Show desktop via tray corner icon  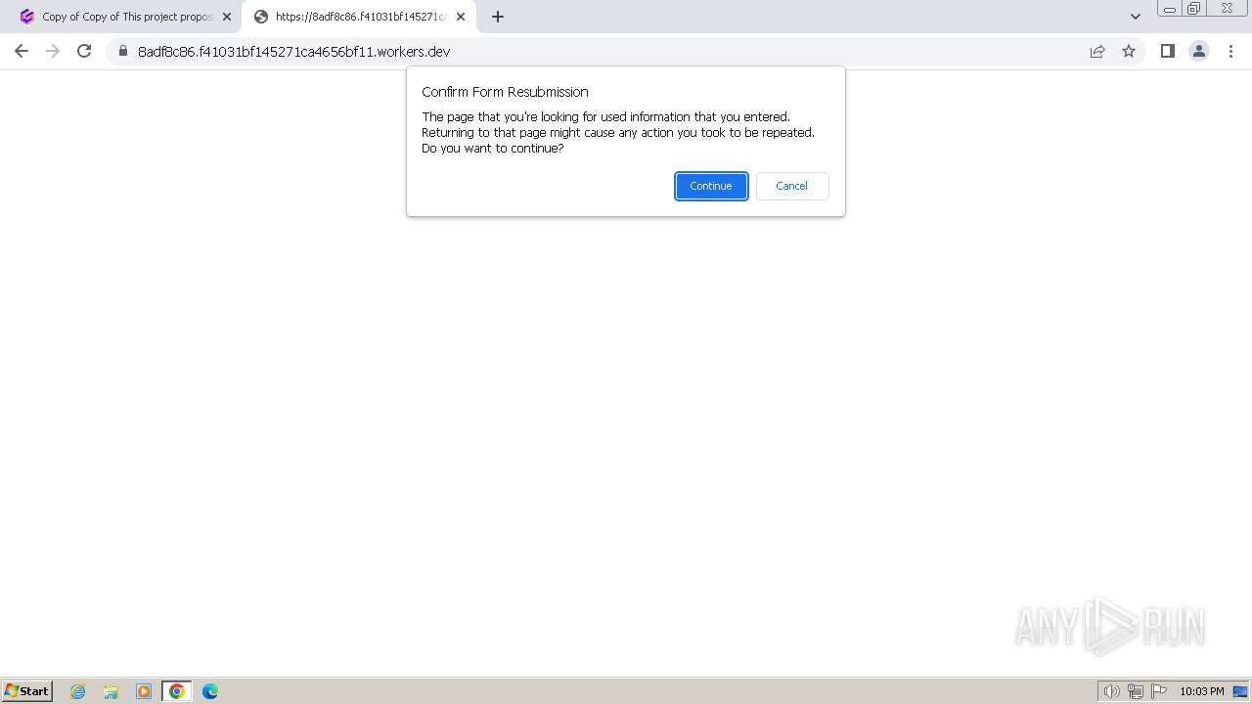click(1240, 691)
